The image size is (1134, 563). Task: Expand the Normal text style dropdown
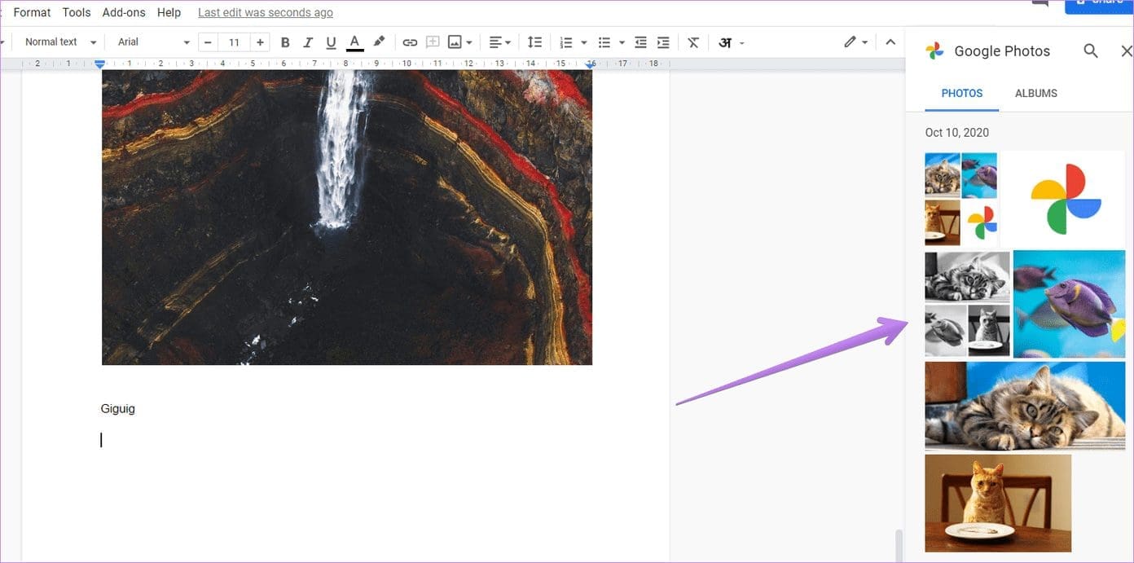pyautogui.click(x=60, y=42)
